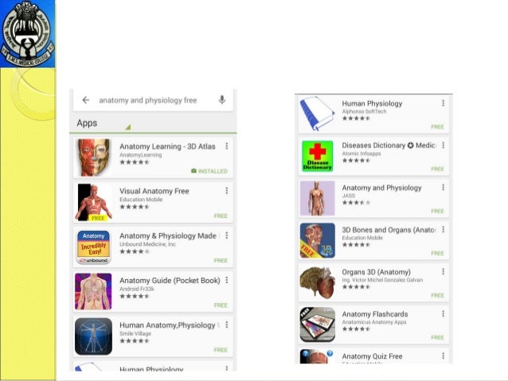Image resolution: width=508 pixels, height=381 pixels.
Task: Activate the microphone voice search icon
Action: [222, 99]
